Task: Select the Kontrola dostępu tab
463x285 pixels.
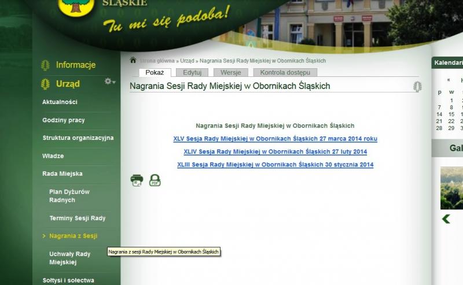Action: click(x=285, y=73)
